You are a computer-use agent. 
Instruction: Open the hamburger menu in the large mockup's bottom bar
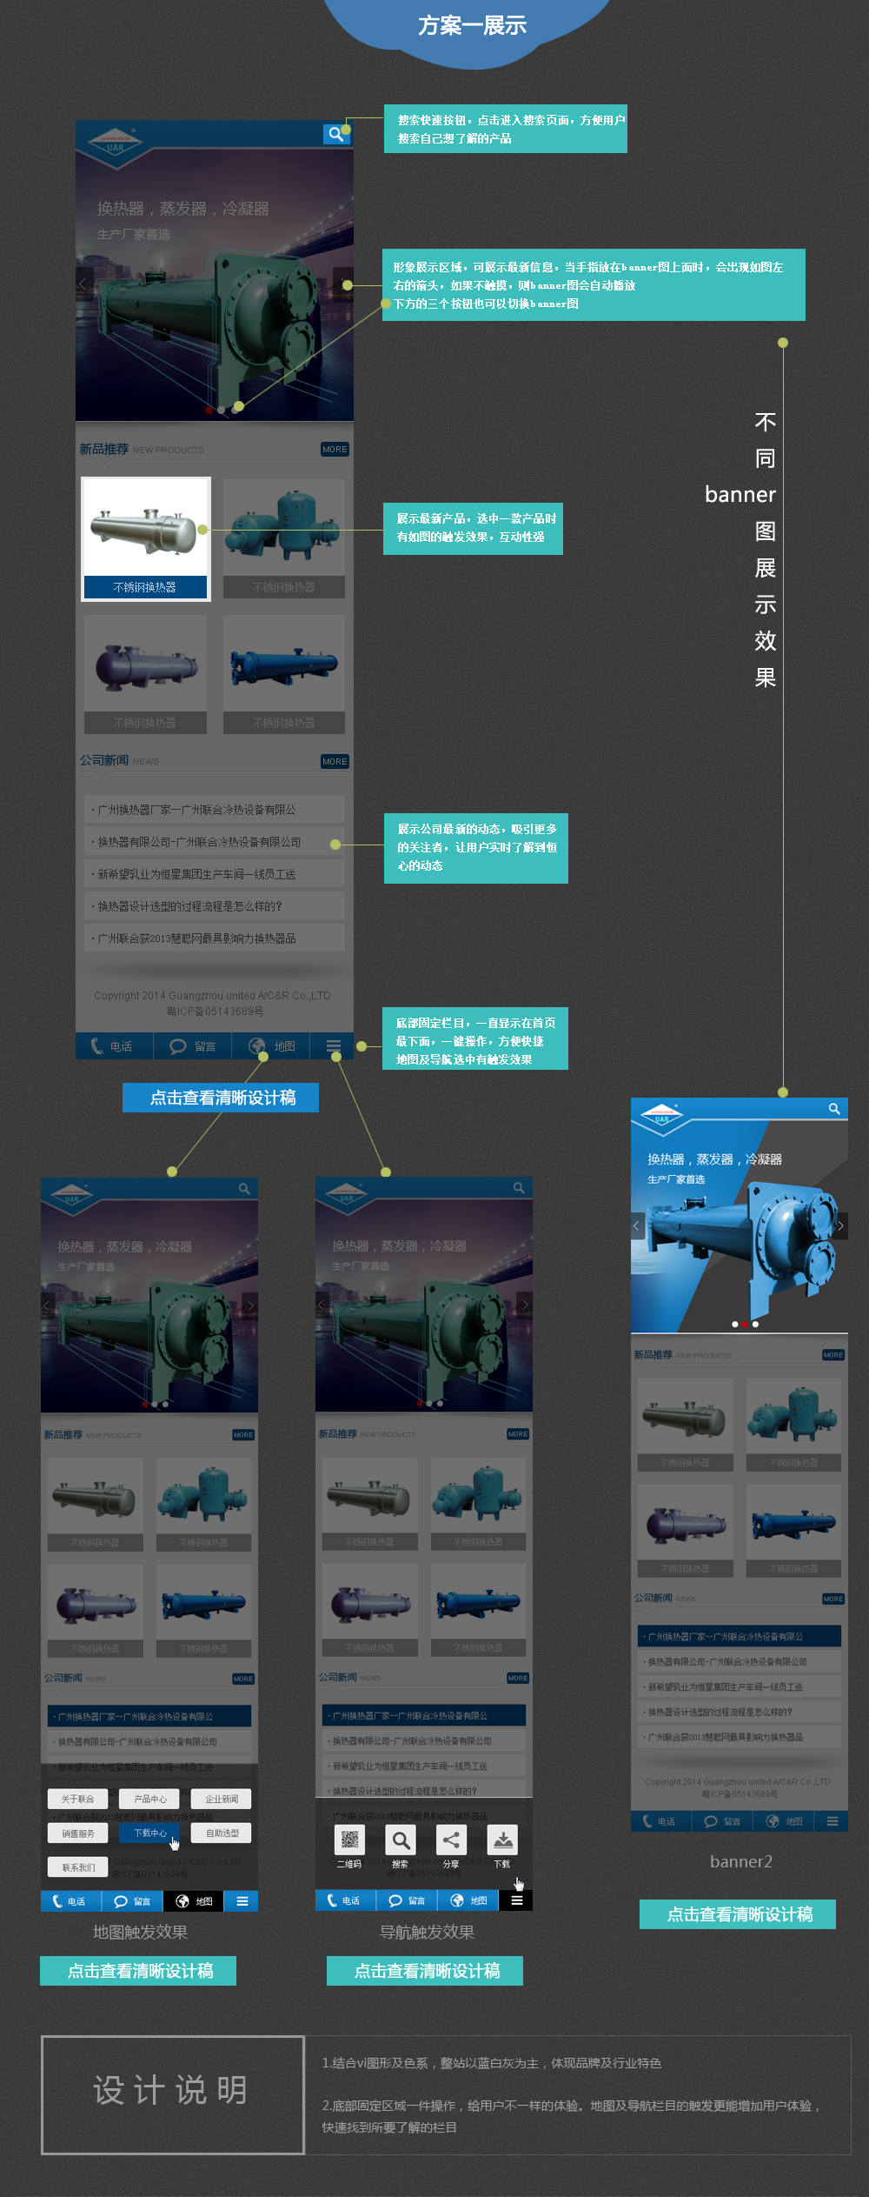[x=334, y=1045]
